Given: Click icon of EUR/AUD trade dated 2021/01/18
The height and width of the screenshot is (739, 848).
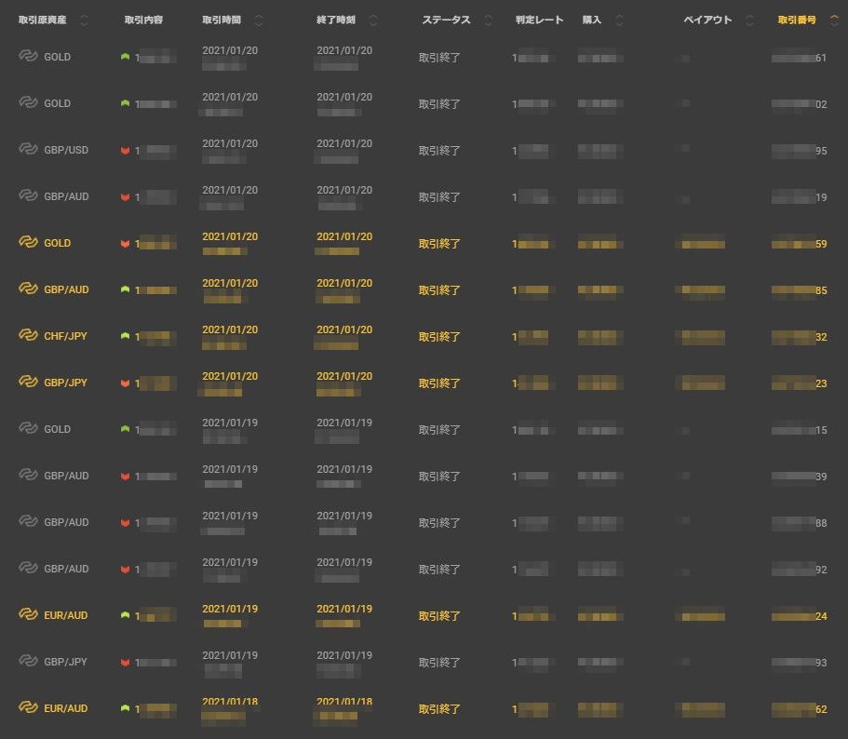Looking at the screenshot, I should point(28,708).
